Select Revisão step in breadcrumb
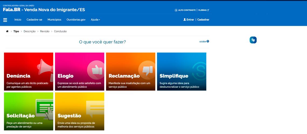 [x=45, y=31]
